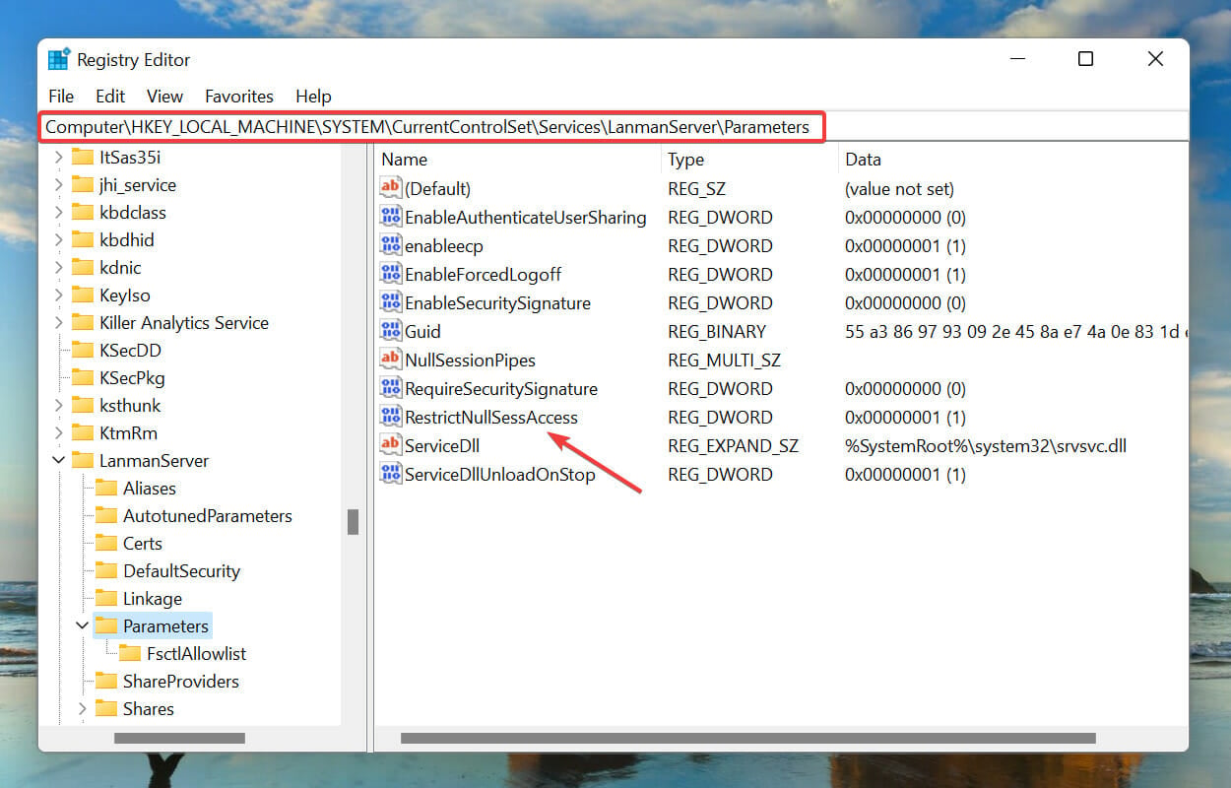The image size is (1231, 788).
Task: Select the AutotunedParameters key
Action: tap(207, 515)
